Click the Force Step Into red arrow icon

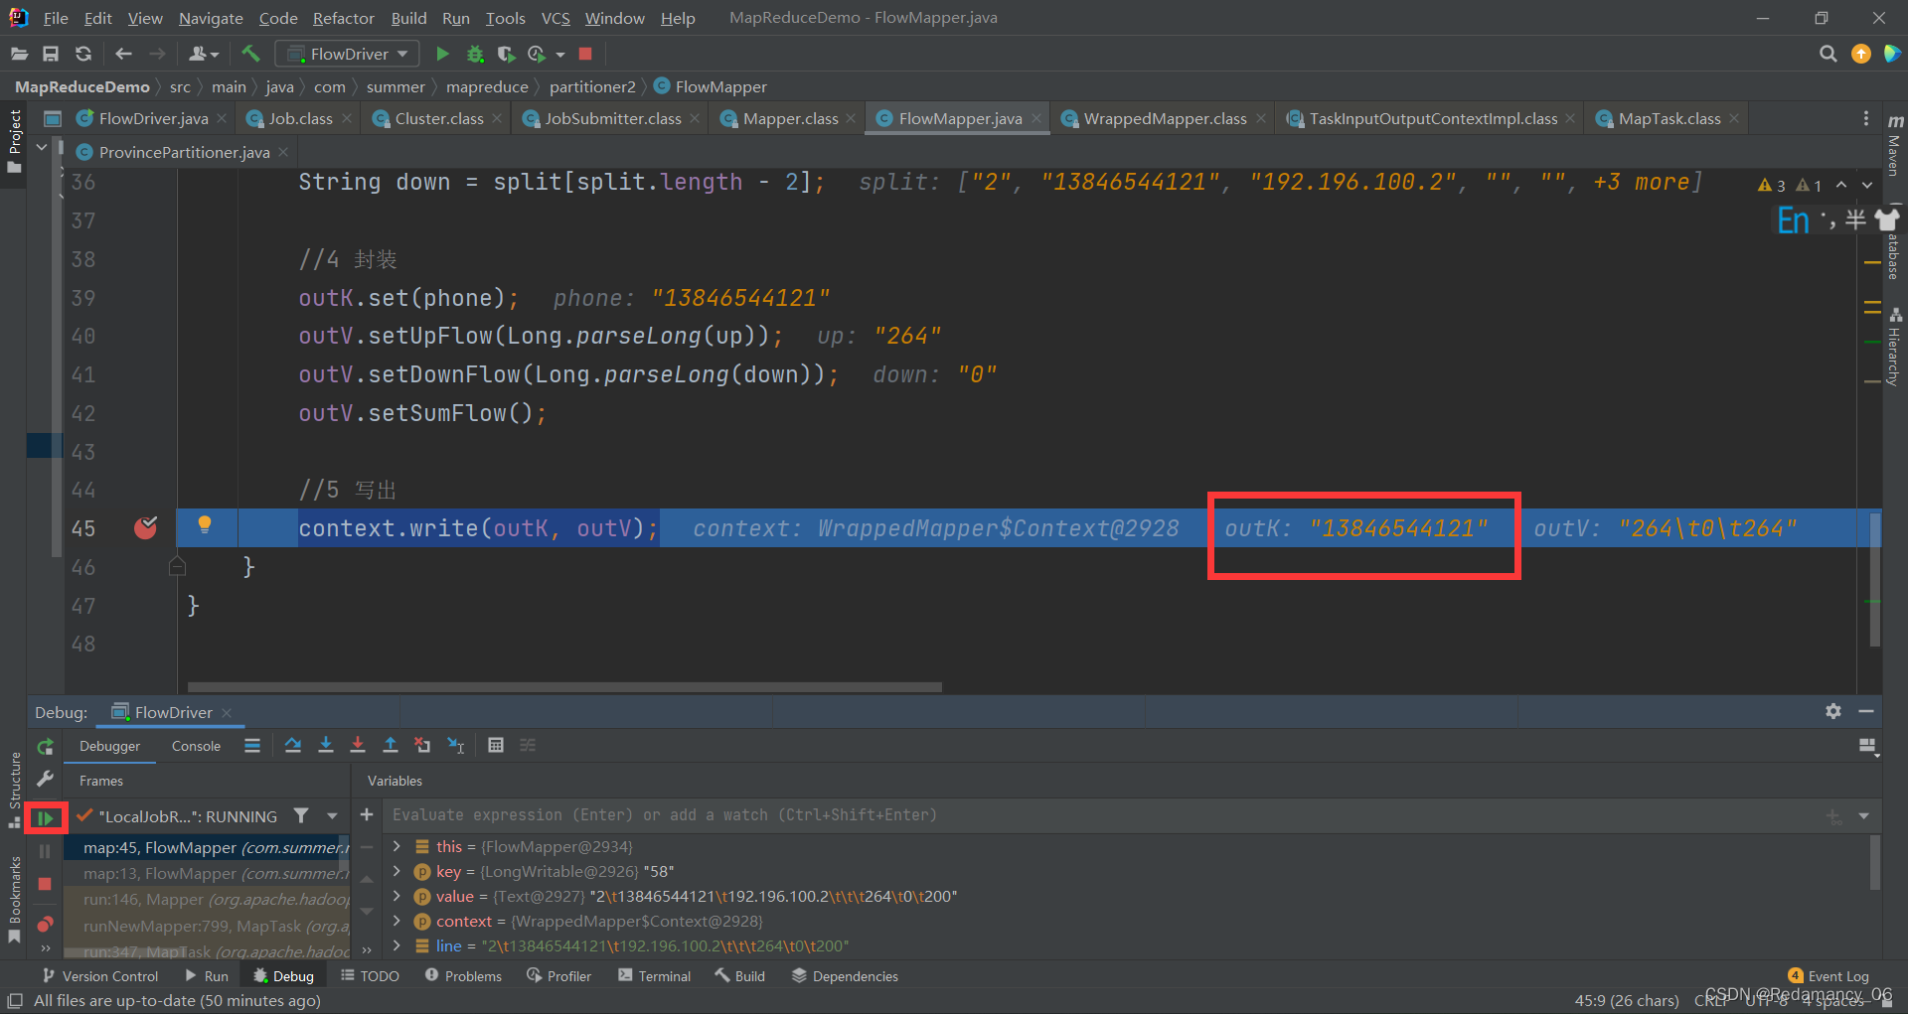(358, 745)
